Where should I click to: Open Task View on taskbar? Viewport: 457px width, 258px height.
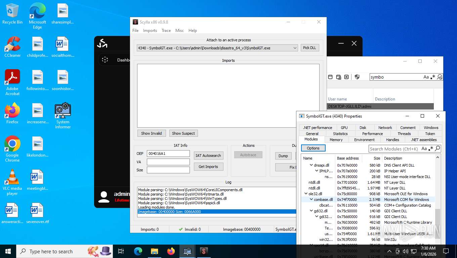point(121,251)
